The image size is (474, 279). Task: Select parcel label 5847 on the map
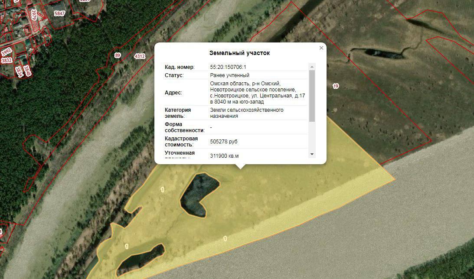59,14
